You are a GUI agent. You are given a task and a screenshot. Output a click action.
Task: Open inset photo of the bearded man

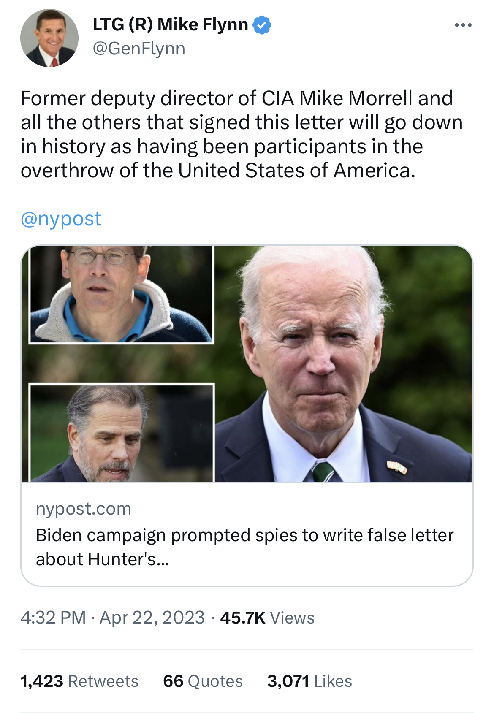pos(121,432)
